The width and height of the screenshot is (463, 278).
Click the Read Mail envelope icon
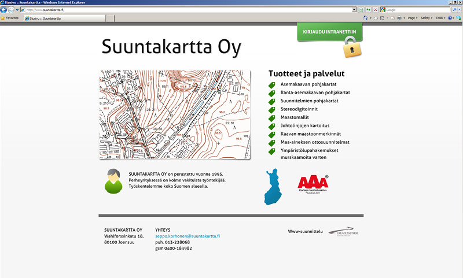392,18
